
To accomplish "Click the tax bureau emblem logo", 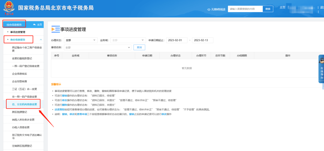I will coord(8,8).
